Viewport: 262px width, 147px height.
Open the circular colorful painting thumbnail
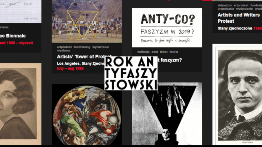pos(87,115)
